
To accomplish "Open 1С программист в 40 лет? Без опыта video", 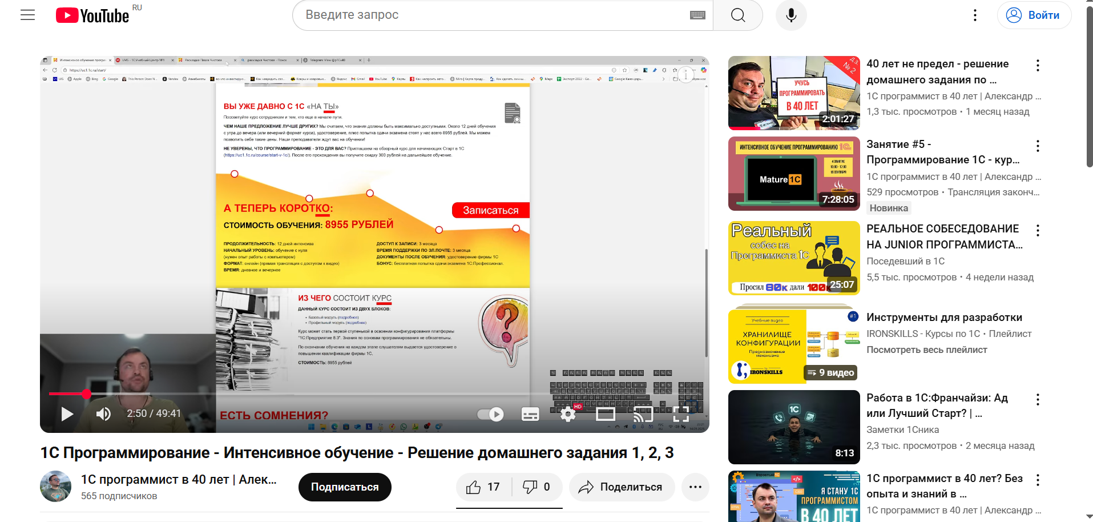I will coord(945,486).
